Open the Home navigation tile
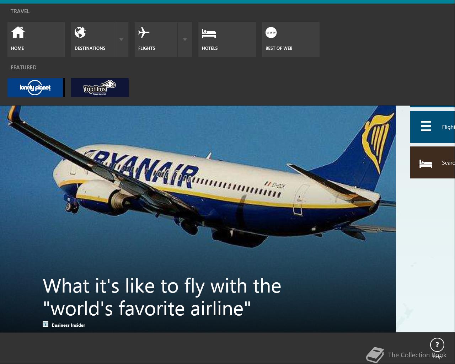Viewport: 455px width, 364px height. tap(36, 39)
